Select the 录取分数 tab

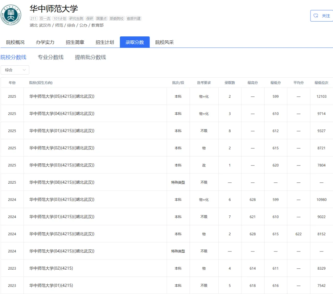[135, 42]
